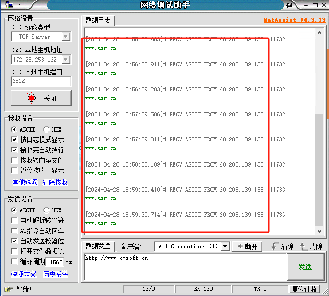Open the protocol type TCP Server dropdown
This screenshot has height=296, width=329.
point(66,37)
